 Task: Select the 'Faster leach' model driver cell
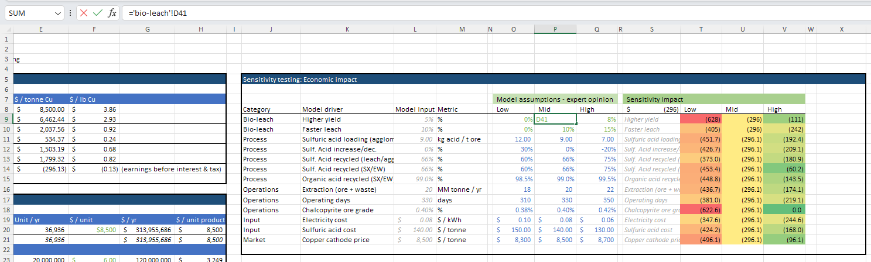[346, 129]
